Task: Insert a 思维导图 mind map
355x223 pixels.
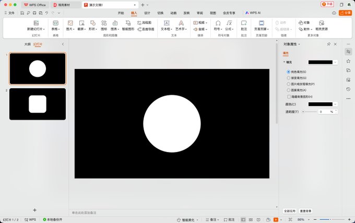Action: [146, 29]
